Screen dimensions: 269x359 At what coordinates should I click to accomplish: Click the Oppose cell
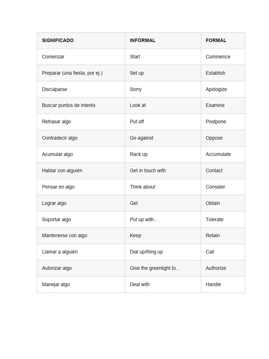coord(223,138)
